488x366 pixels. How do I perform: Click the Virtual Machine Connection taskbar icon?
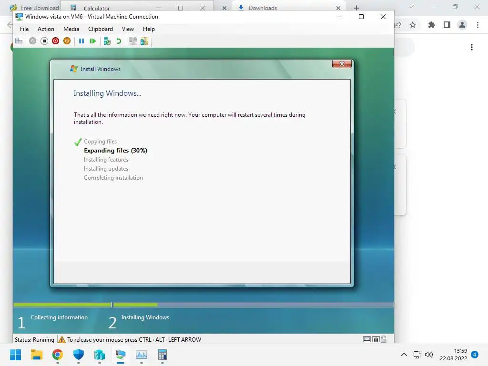(x=121, y=355)
